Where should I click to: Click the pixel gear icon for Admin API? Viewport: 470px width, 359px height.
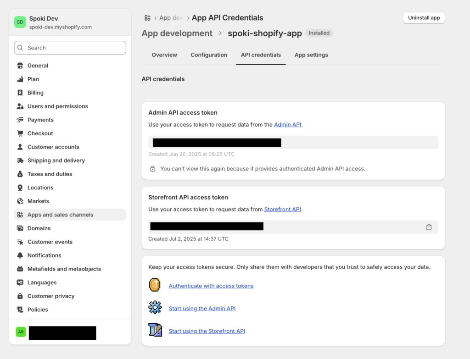coord(155,308)
